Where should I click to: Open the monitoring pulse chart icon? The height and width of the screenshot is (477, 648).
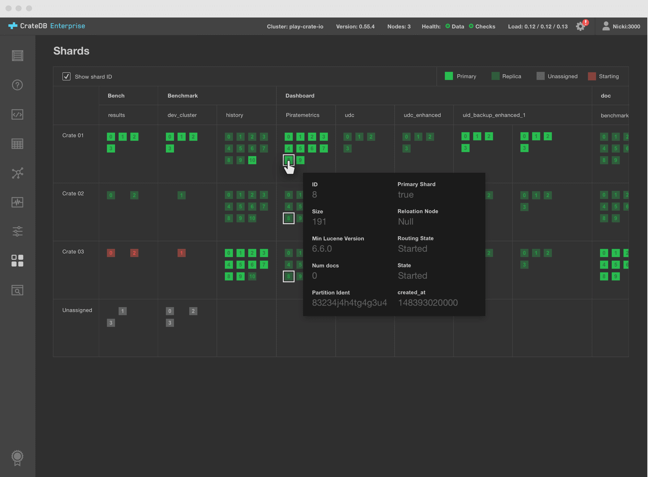(x=17, y=202)
